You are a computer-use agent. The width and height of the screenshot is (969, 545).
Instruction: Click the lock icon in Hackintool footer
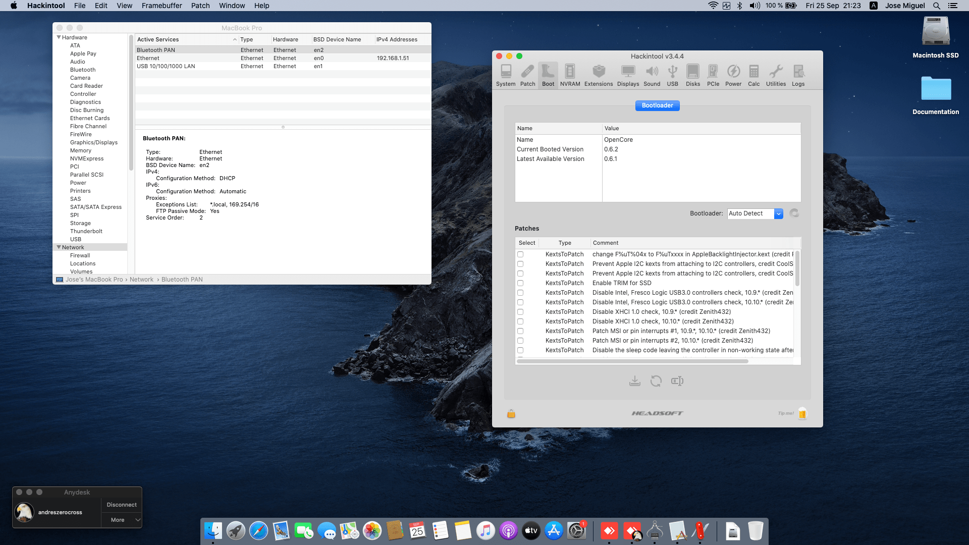pos(511,414)
